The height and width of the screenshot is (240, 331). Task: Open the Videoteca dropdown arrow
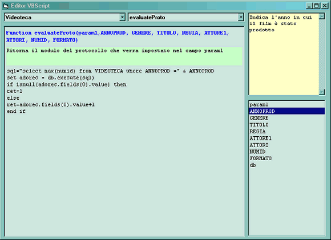[122, 17]
